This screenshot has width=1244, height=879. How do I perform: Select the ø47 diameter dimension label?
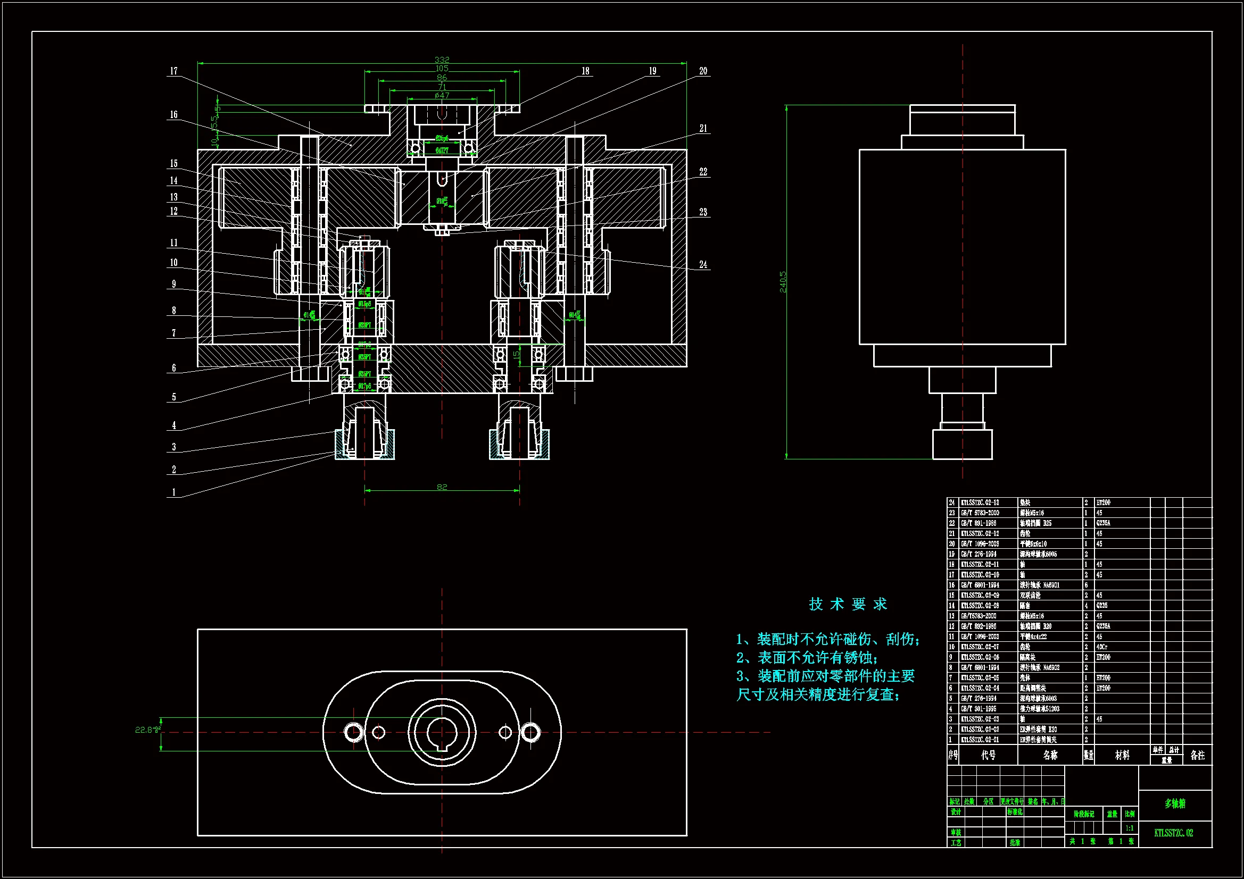tap(442, 95)
